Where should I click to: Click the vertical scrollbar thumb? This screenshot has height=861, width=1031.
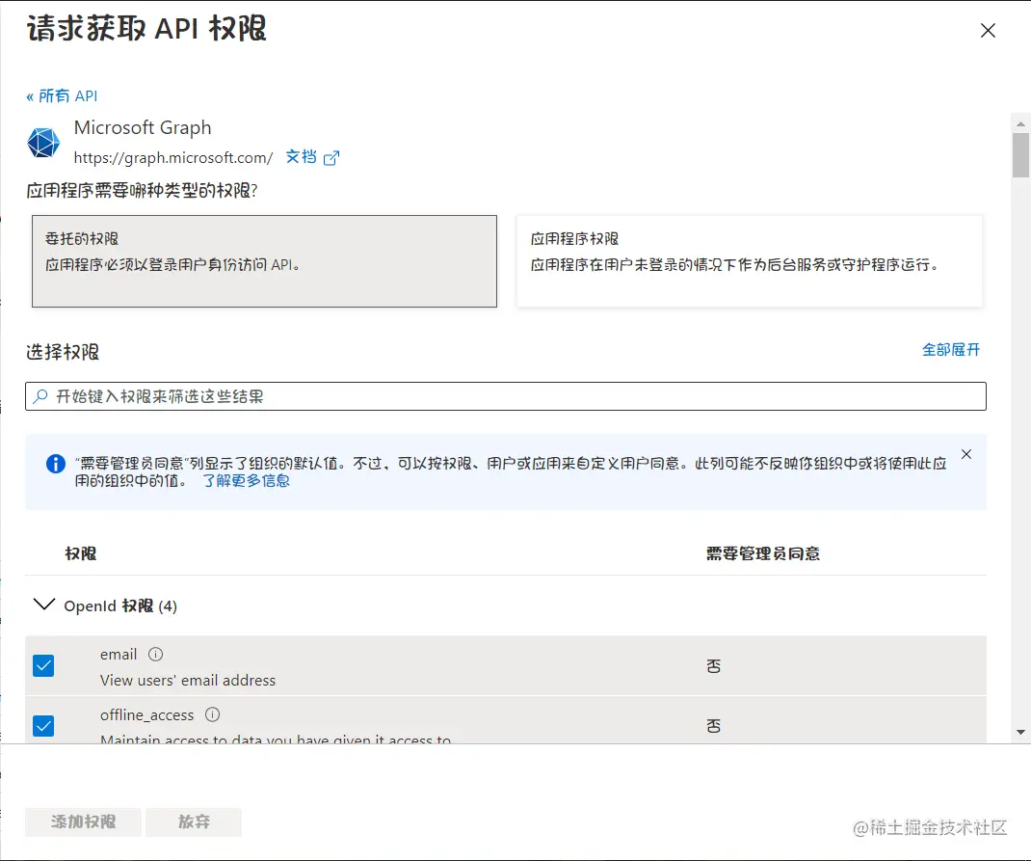1020,155
